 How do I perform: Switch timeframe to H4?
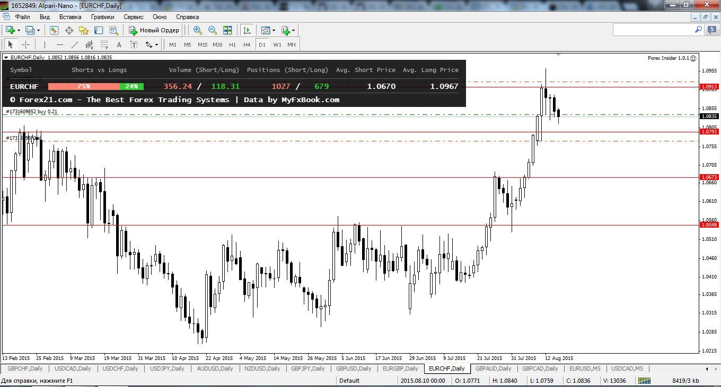point(247,44)
